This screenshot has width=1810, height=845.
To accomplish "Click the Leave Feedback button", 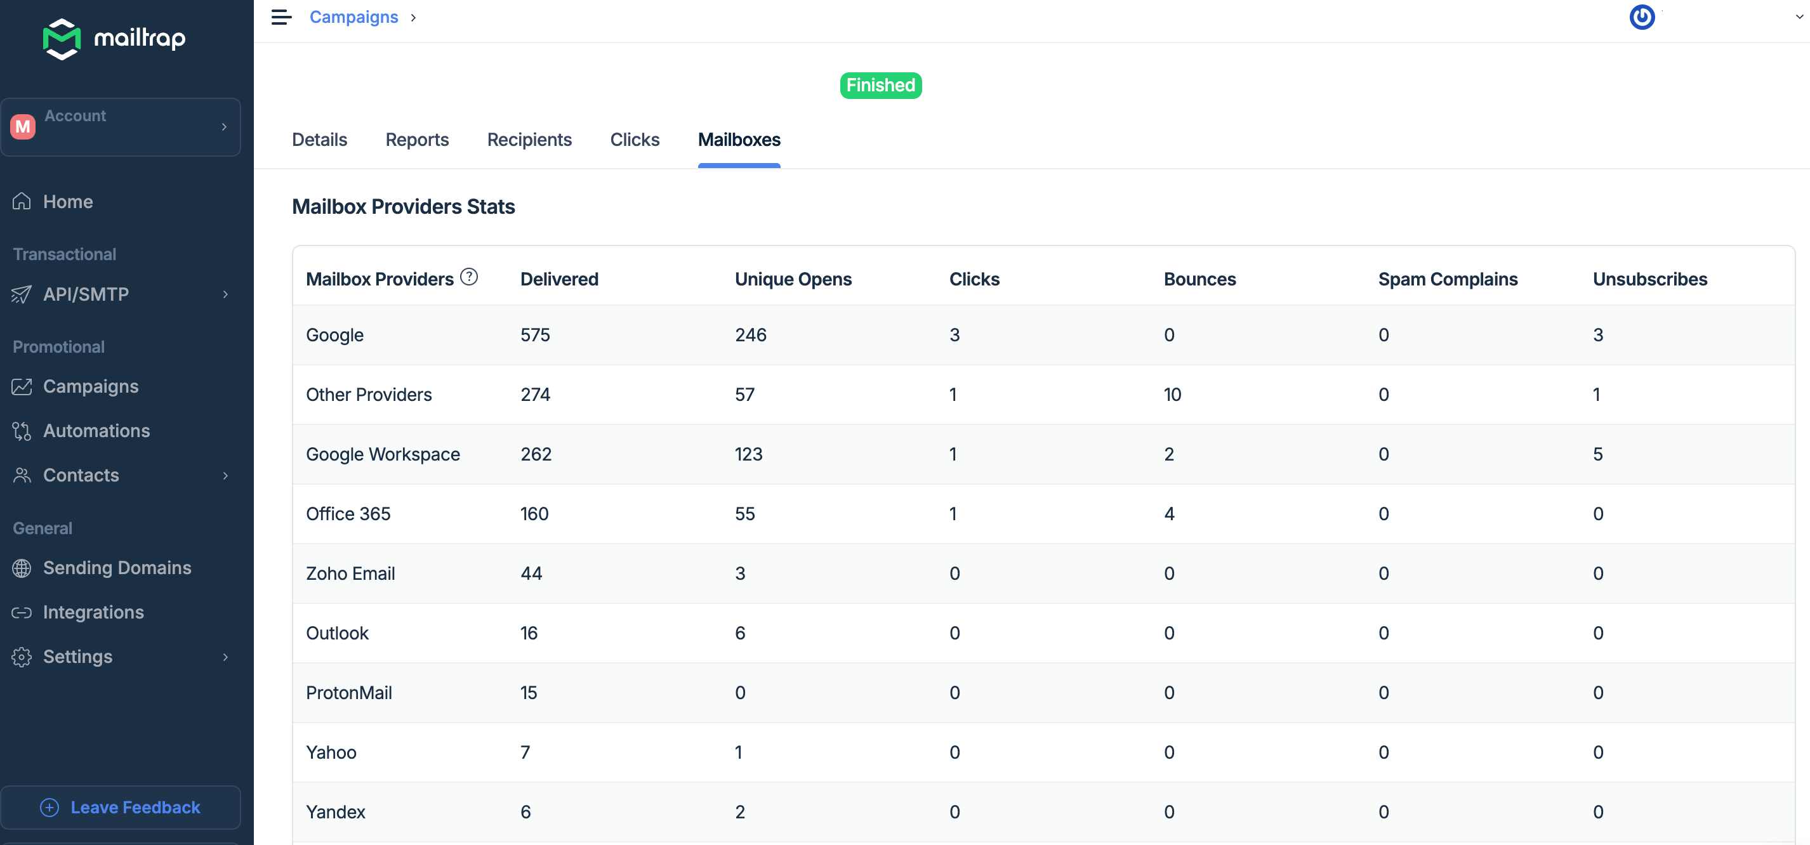I will 120,807.
